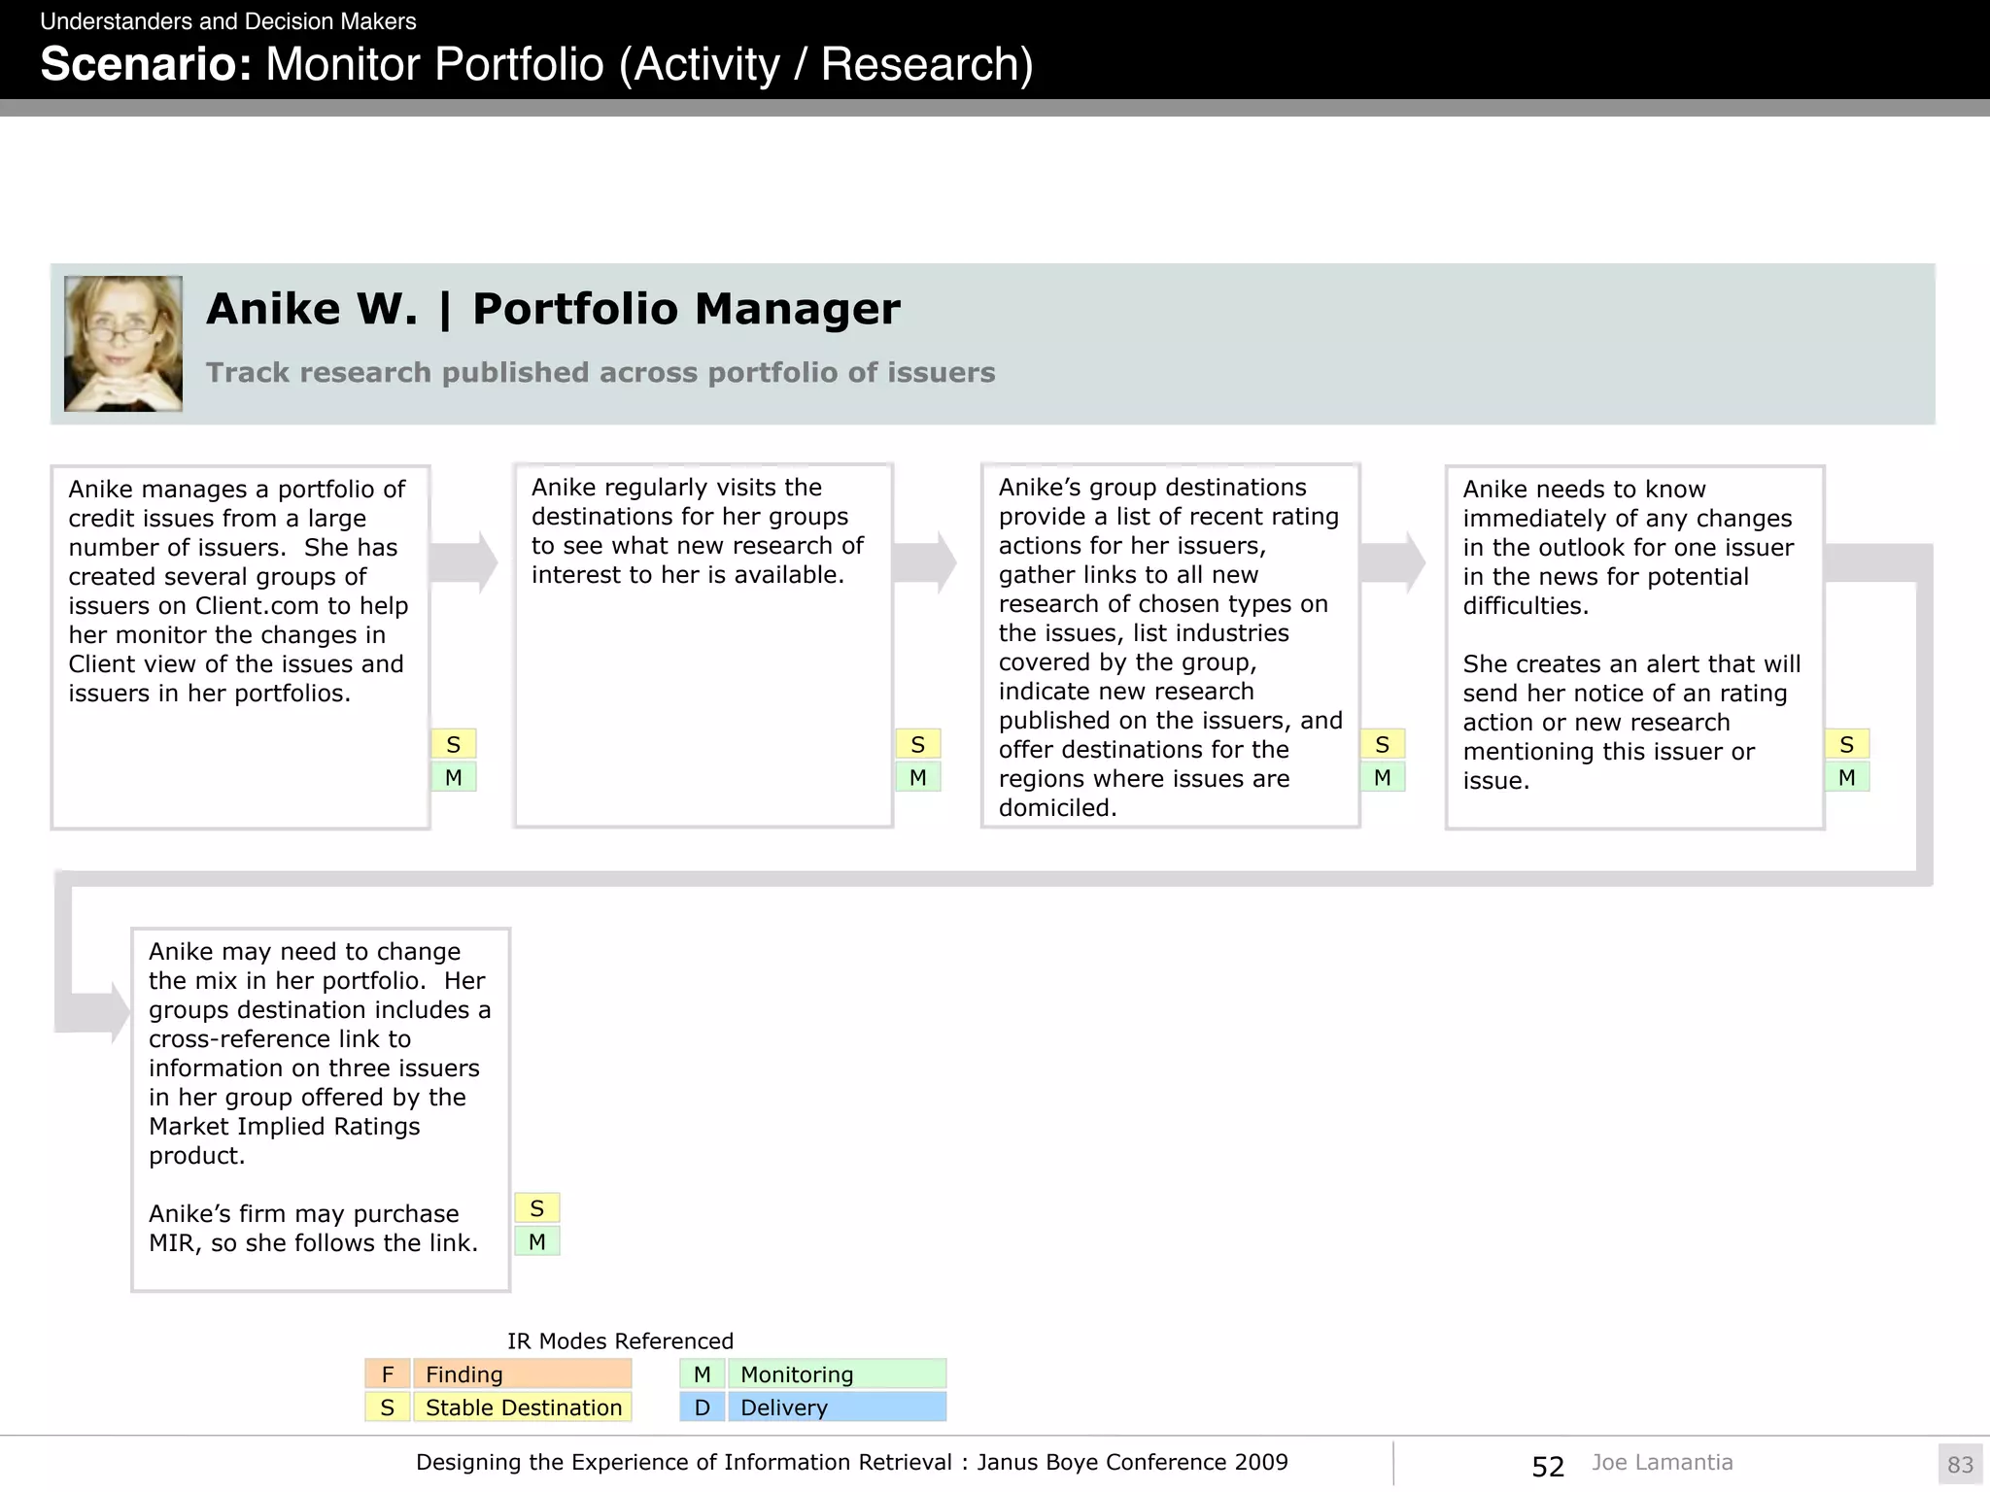Select 'Track research published across portfolio of issuers' subtitle
The height and width of the screenshot is (1492, 1990).
pos(600,373)
